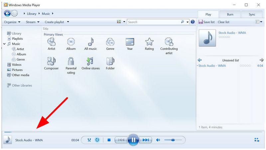Screen dimensions: 266x150
Task: Pause the playing track
Action: click(x=133, y=140)
